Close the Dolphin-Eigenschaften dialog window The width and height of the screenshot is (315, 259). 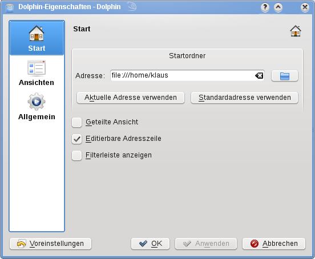(305, 7)
